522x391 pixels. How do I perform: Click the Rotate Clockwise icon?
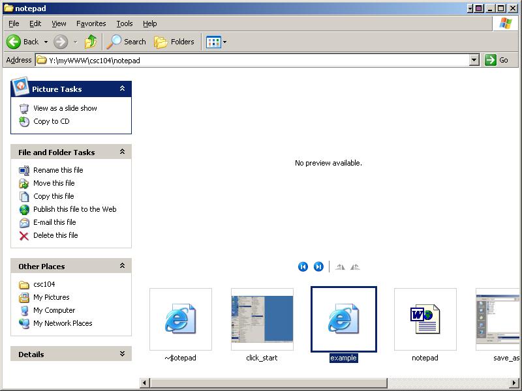[x=340, y=267]
